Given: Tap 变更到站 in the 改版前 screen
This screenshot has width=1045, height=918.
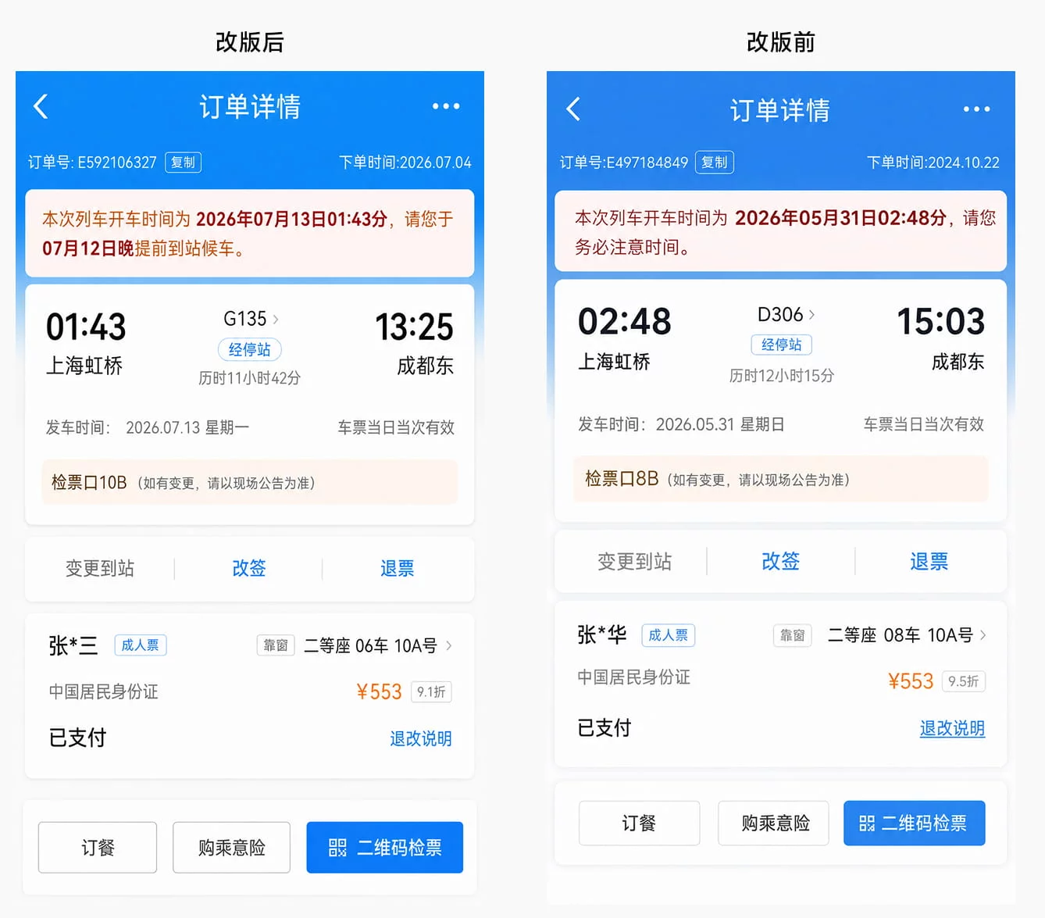Looking at the screenshot, I should pos(634,562).
